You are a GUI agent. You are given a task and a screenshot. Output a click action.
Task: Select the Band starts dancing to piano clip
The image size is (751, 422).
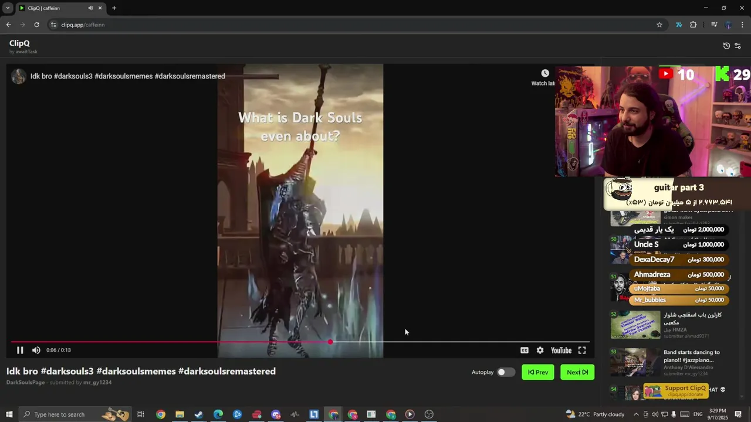(x=668, y=362)
